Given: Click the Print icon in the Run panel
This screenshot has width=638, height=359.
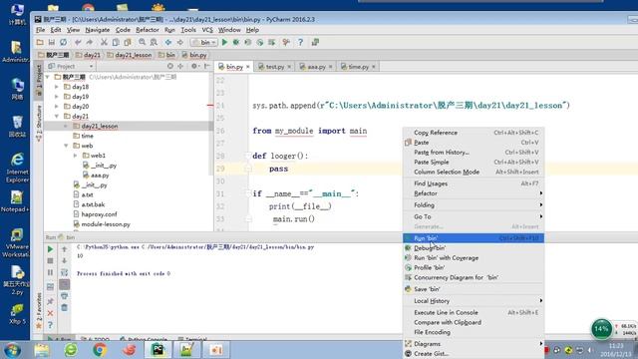Looking at the screenshot, I should pos(64,296).
